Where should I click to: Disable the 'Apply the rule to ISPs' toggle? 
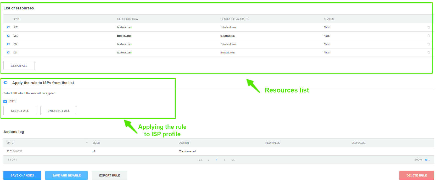click(x=5, y=82)
